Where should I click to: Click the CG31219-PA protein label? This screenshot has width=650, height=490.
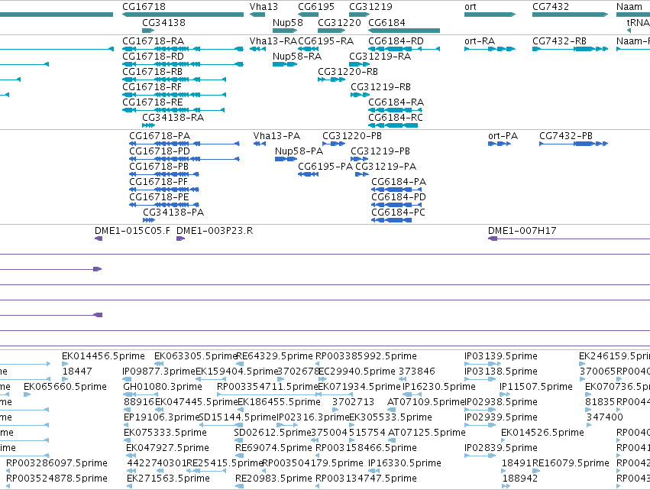tap(386, 167)
